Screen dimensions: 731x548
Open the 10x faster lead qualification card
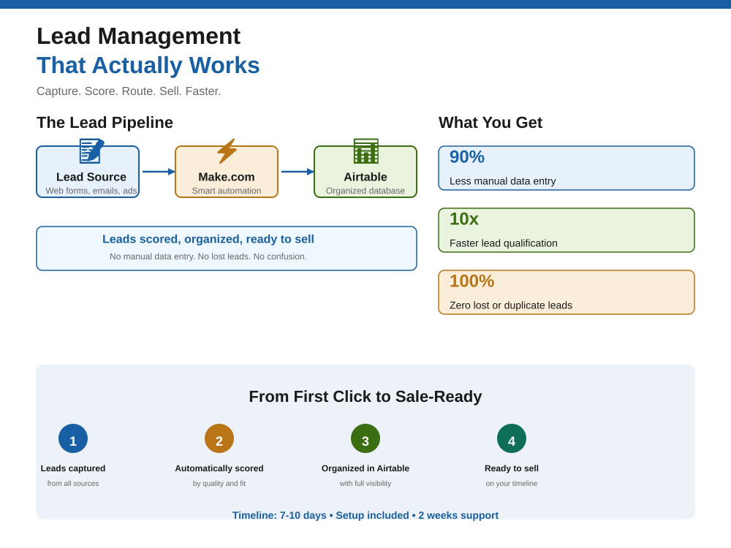(567, 230)
